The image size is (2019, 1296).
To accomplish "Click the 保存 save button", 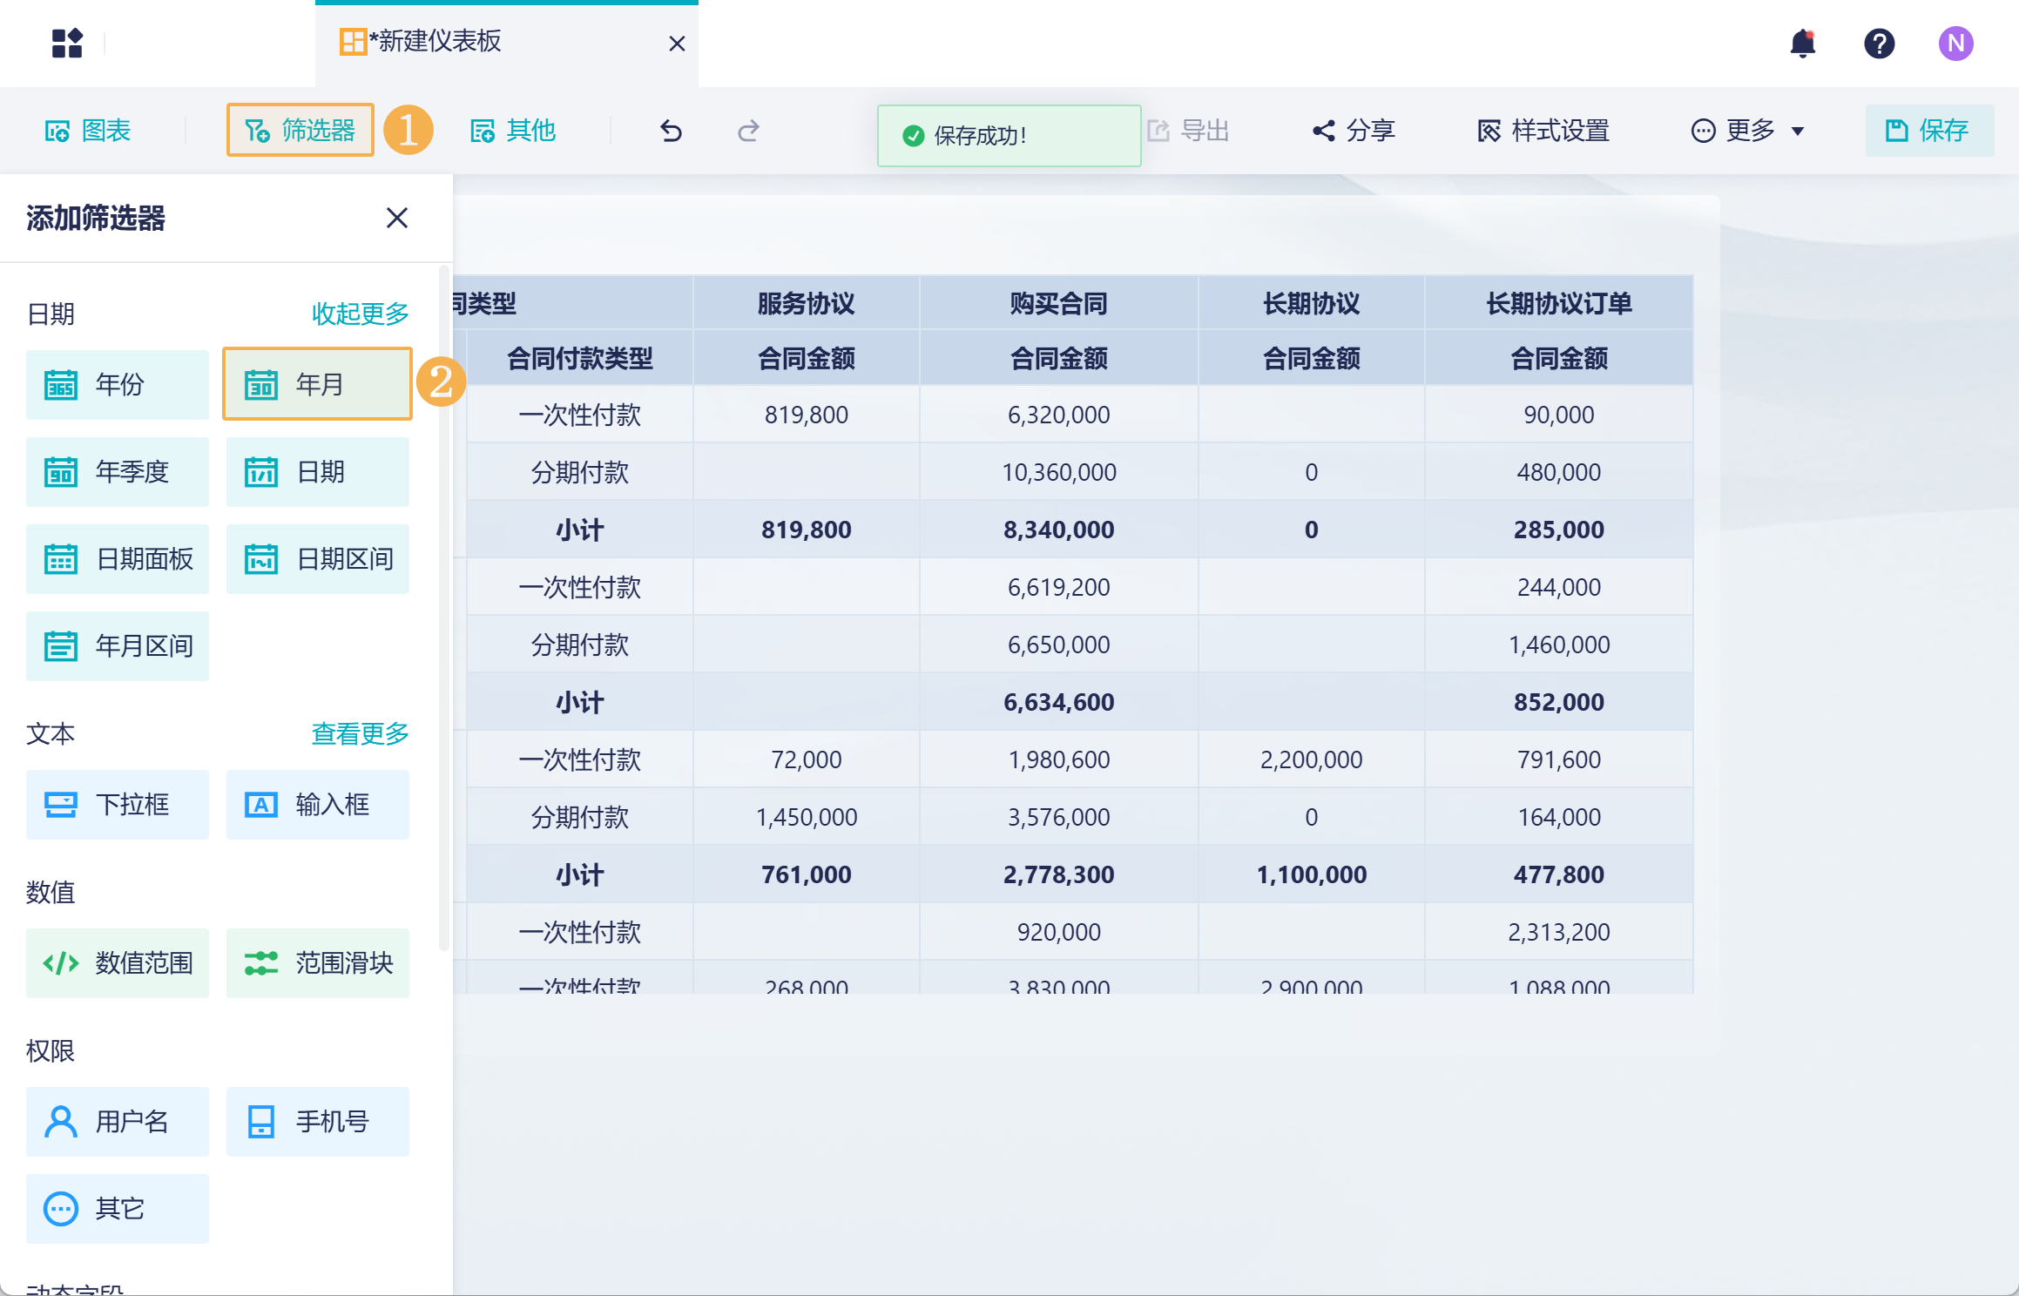I will click(x=1928, y=131).
